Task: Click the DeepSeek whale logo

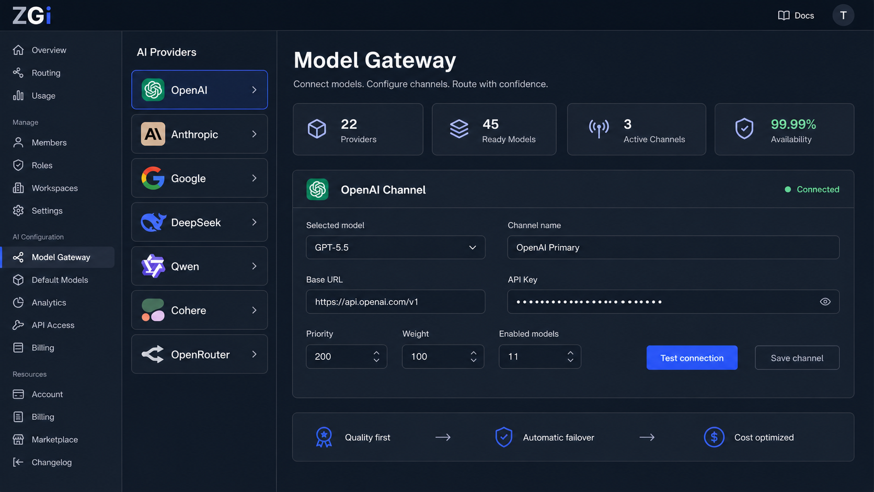Action: click(x=153, y=222)
